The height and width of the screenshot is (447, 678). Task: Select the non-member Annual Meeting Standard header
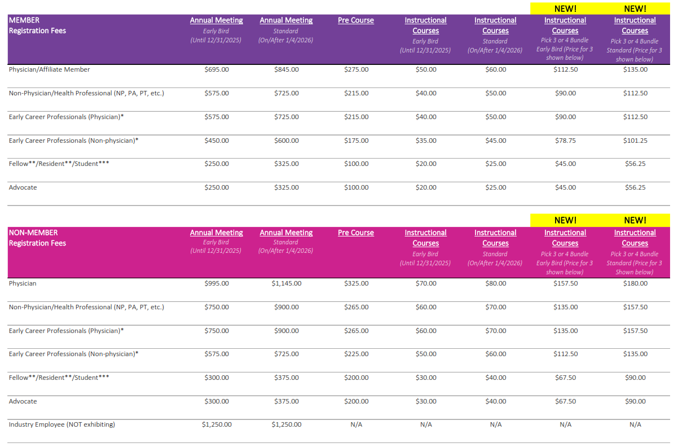coord(286,233)
